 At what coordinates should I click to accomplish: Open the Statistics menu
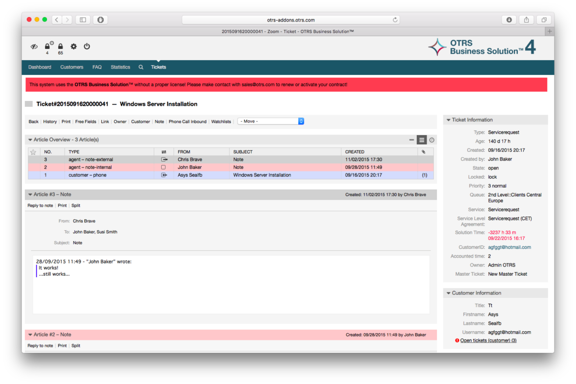tap(120, 67)
